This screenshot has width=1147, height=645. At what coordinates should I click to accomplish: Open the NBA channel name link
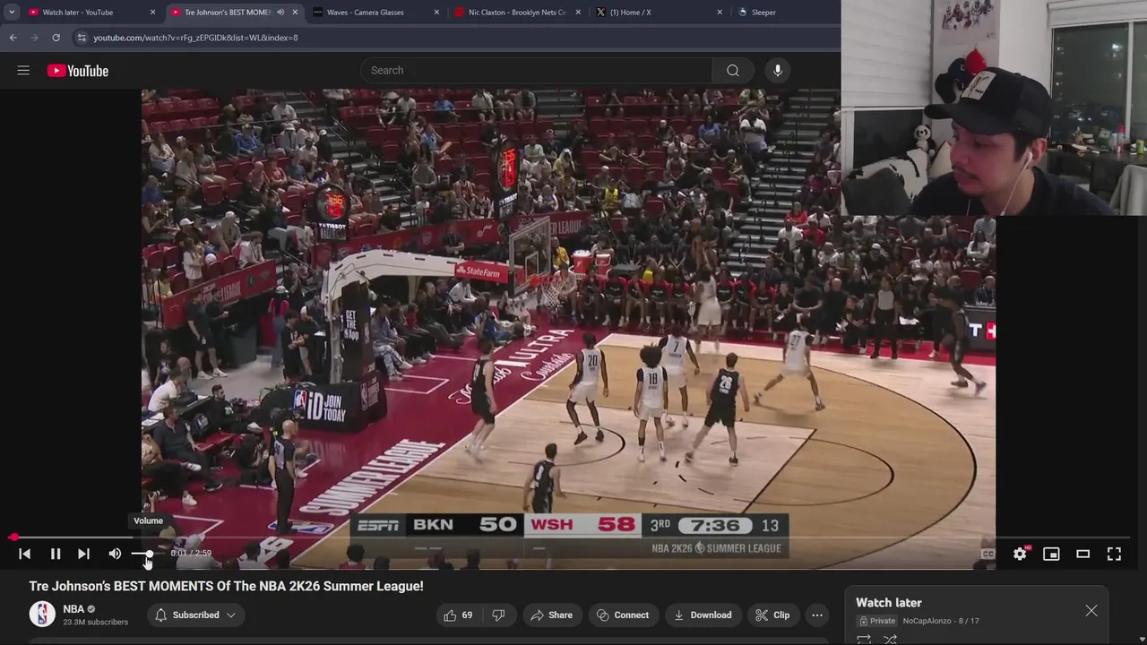pos(73,609)
